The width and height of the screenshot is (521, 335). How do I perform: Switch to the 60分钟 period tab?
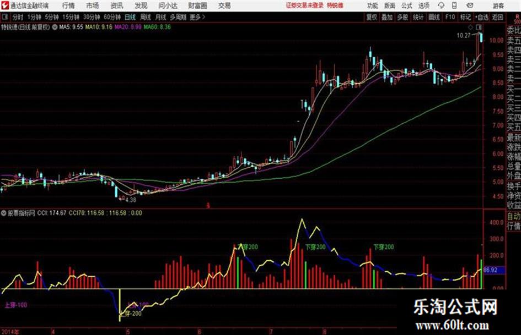[x=112, y=17]
